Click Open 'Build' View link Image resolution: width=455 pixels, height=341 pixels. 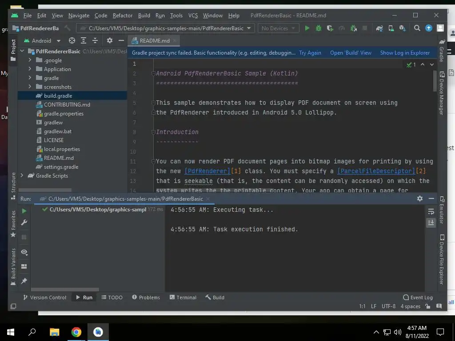click(x=351, y=53)
